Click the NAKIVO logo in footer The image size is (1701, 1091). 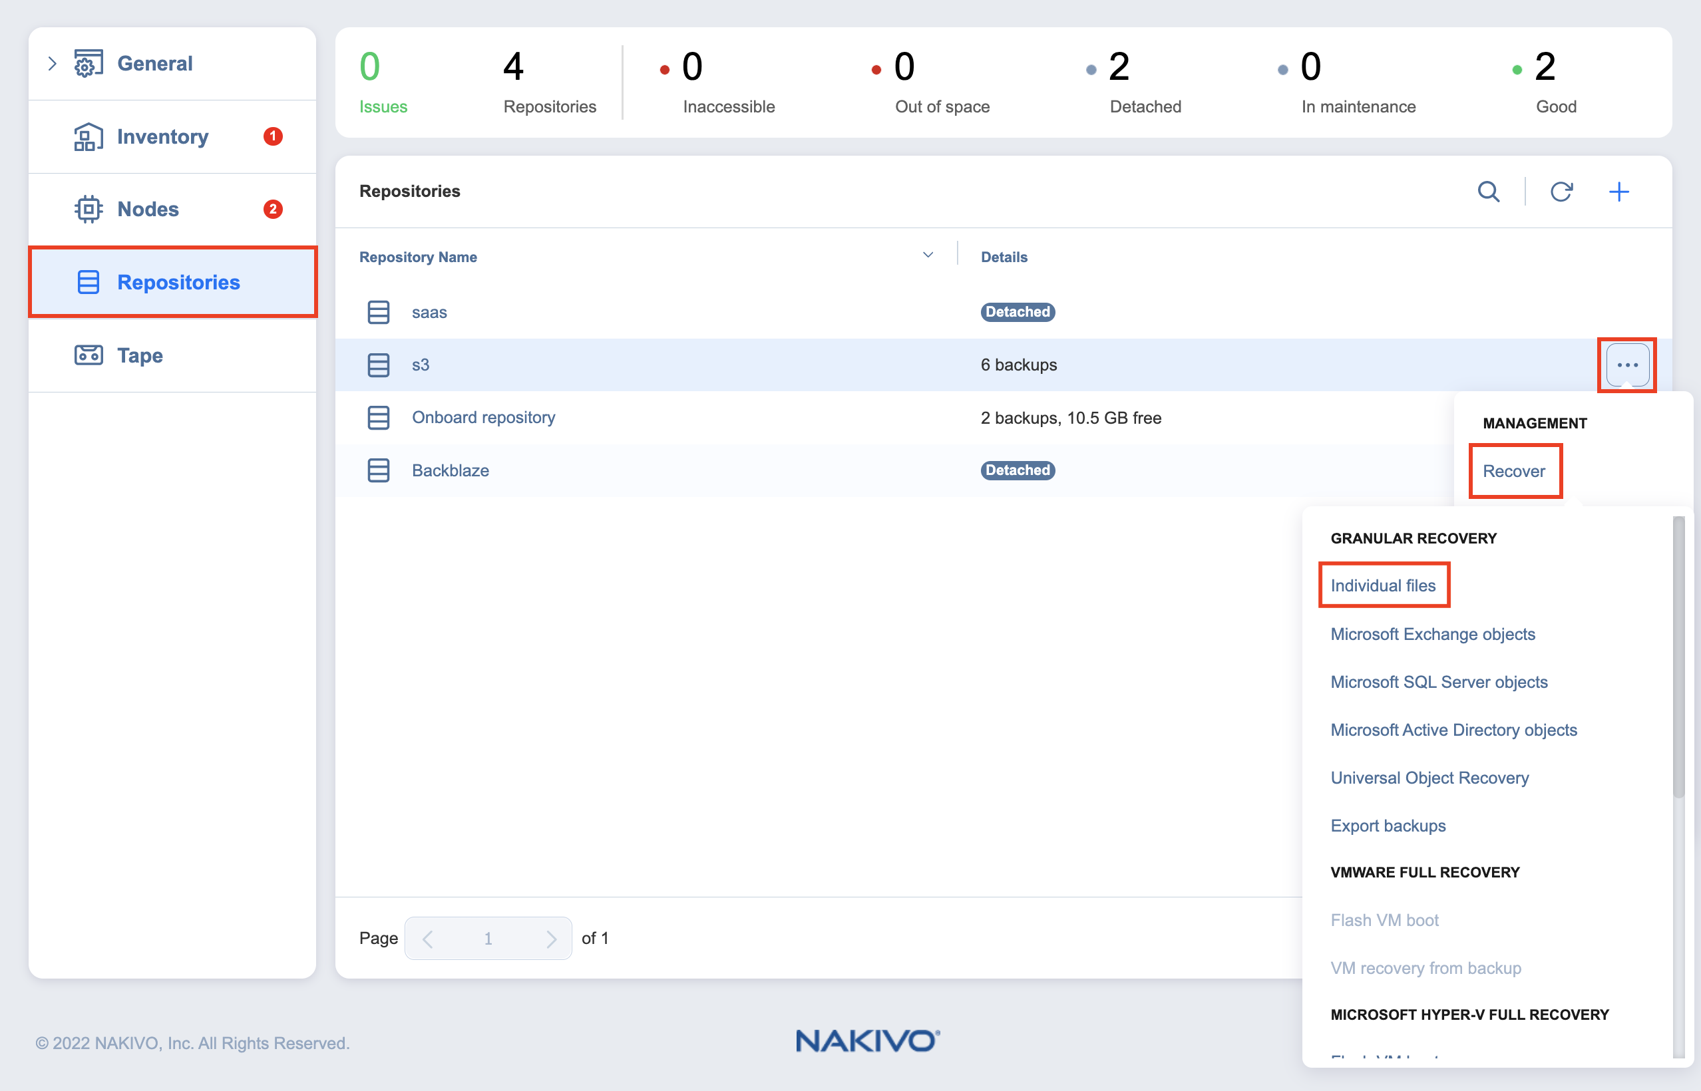pyautogui.click(x=868, y=1040)
